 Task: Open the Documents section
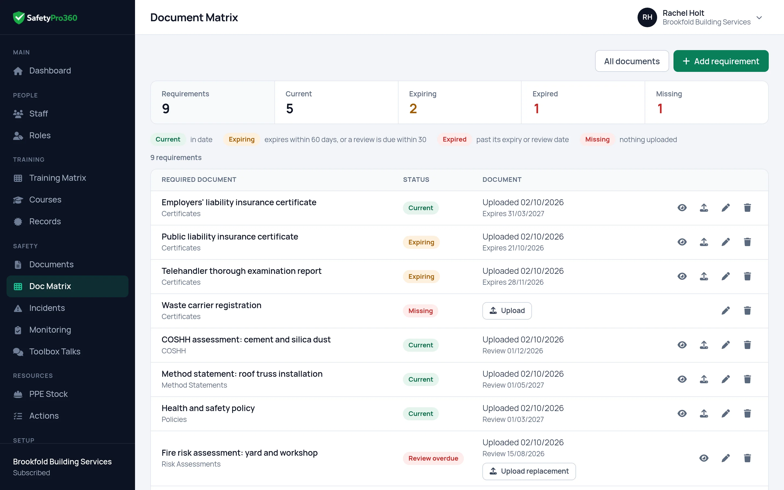68,264
